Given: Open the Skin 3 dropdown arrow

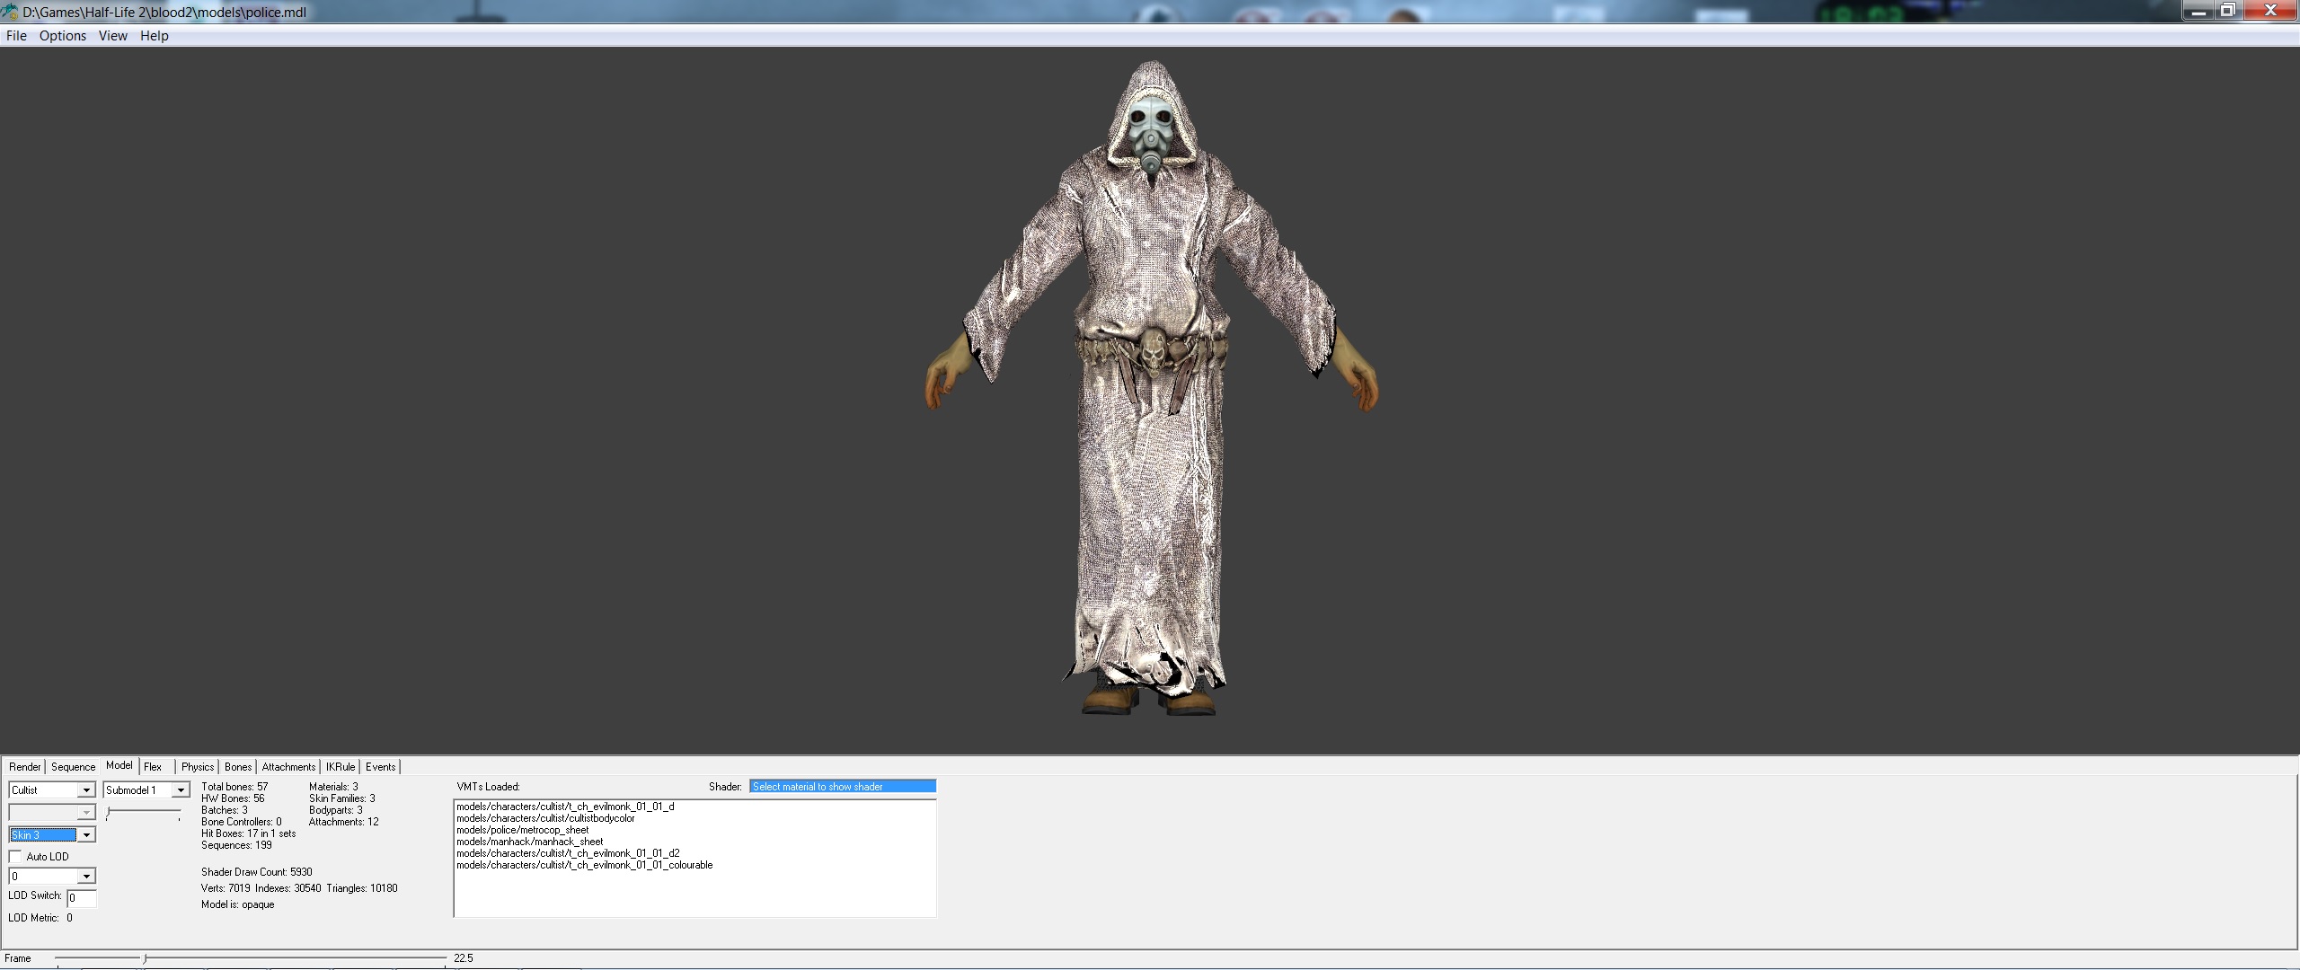Looking at the screenshot, I should tap(86, 835).
